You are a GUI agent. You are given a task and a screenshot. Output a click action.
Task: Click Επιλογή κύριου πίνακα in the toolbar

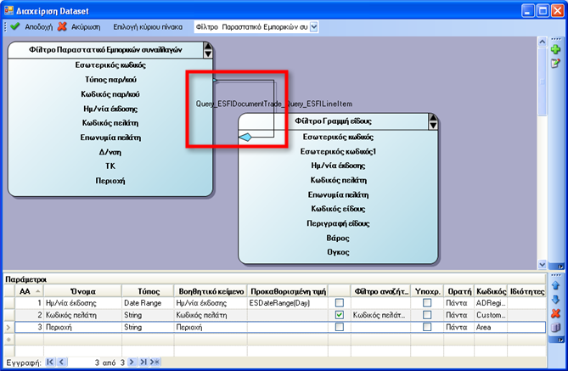148,27
